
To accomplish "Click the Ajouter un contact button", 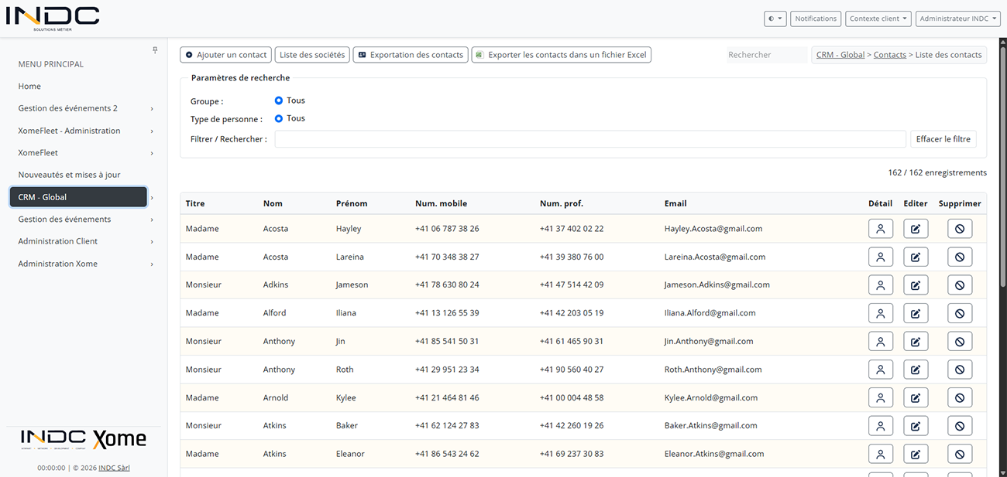I will (225, 55).
